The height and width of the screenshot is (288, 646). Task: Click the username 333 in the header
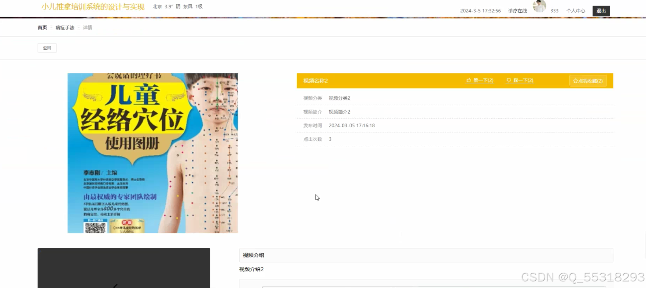pos(554,11)
